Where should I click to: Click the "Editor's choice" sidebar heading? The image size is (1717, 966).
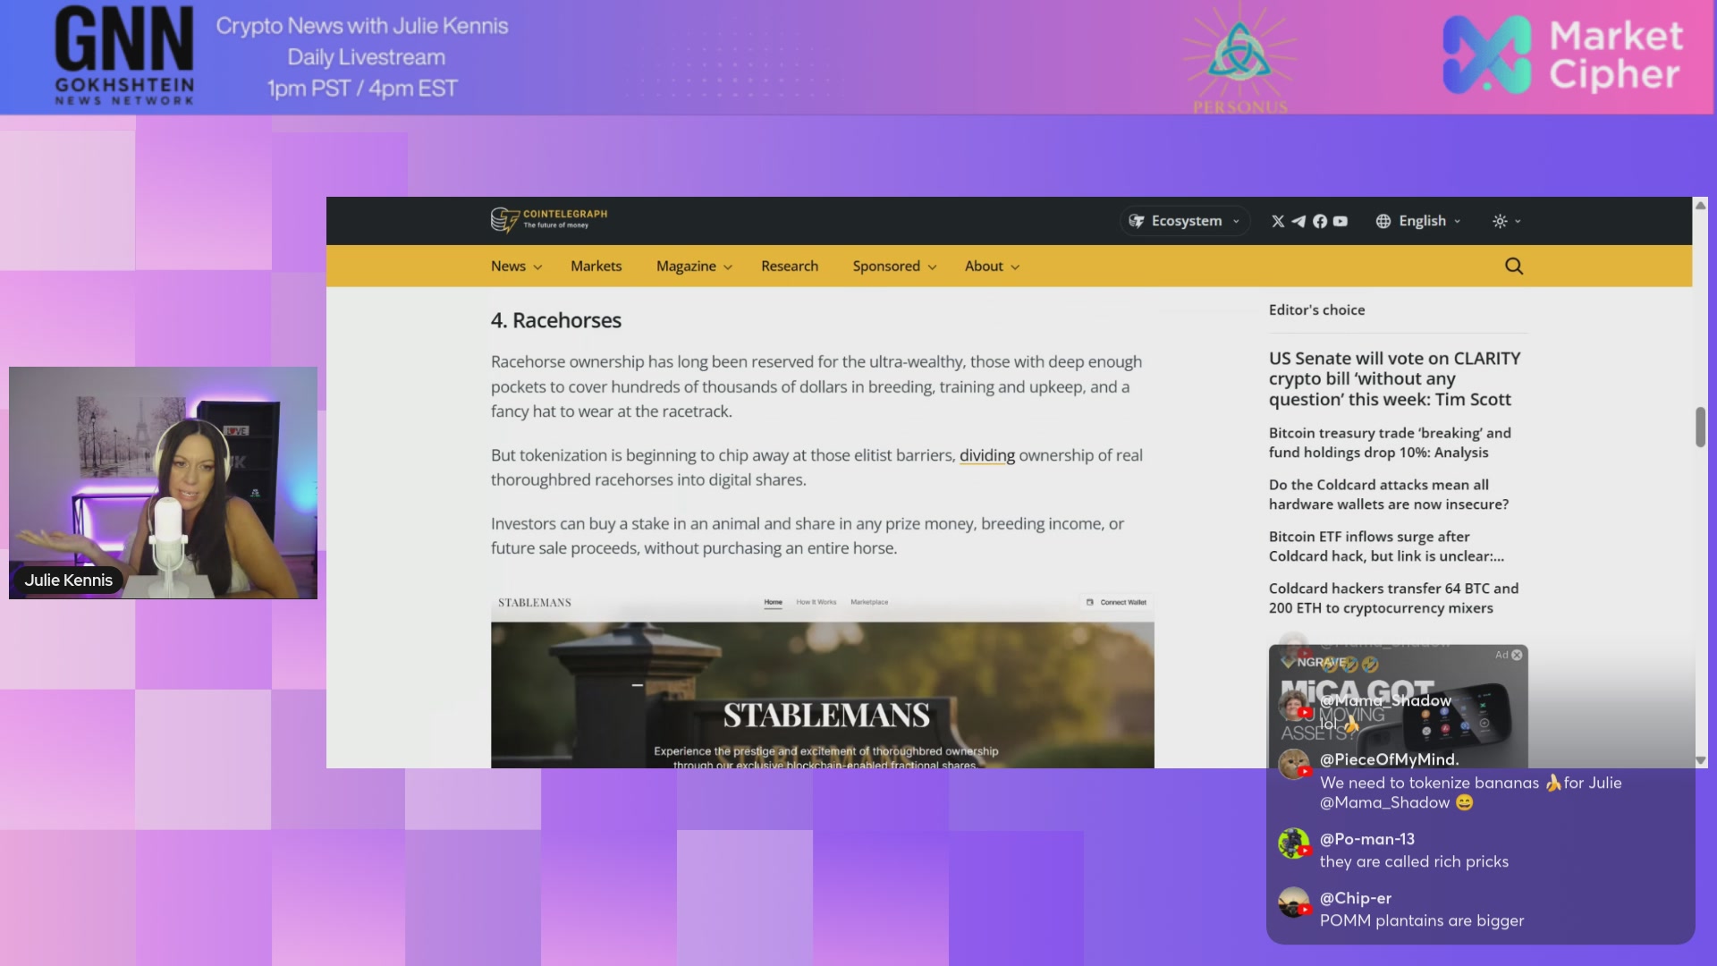[x=1316, y=310]
